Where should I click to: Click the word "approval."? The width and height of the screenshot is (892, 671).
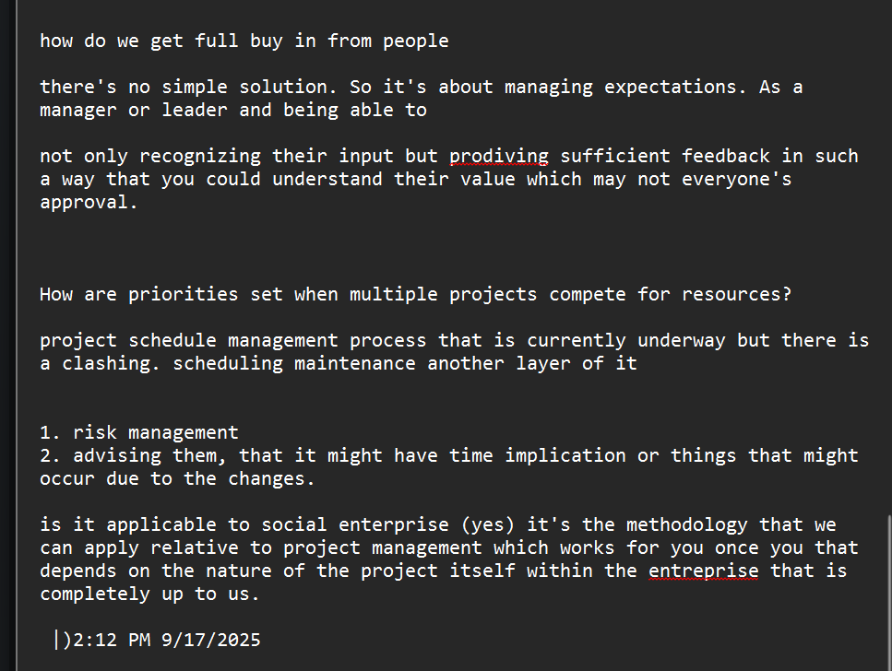89,202
